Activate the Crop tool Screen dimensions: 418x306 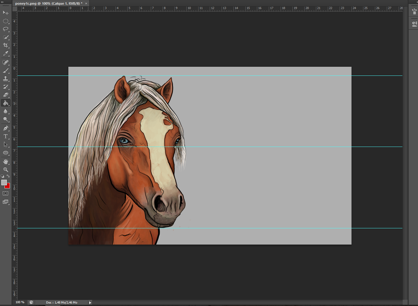click(6, 45)
